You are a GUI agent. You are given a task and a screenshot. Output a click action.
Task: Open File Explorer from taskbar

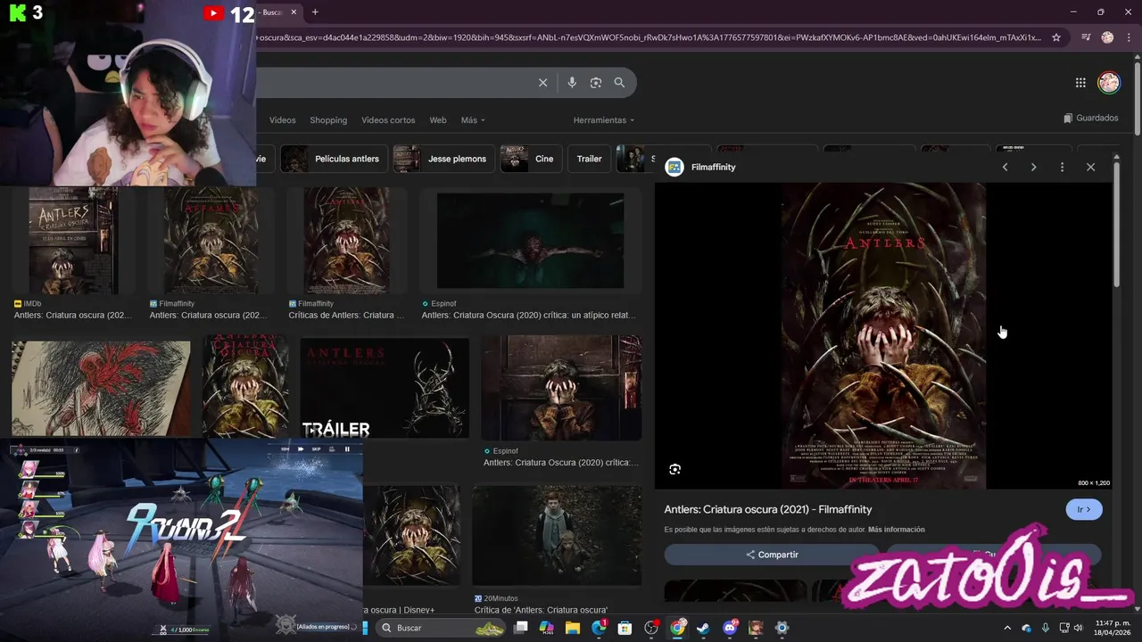(x=573, y=628)
